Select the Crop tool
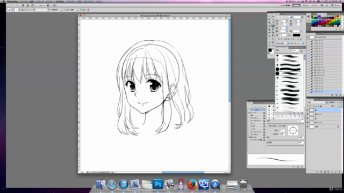The width and height of the screenshot is (344, 193). tap(269, 23)
